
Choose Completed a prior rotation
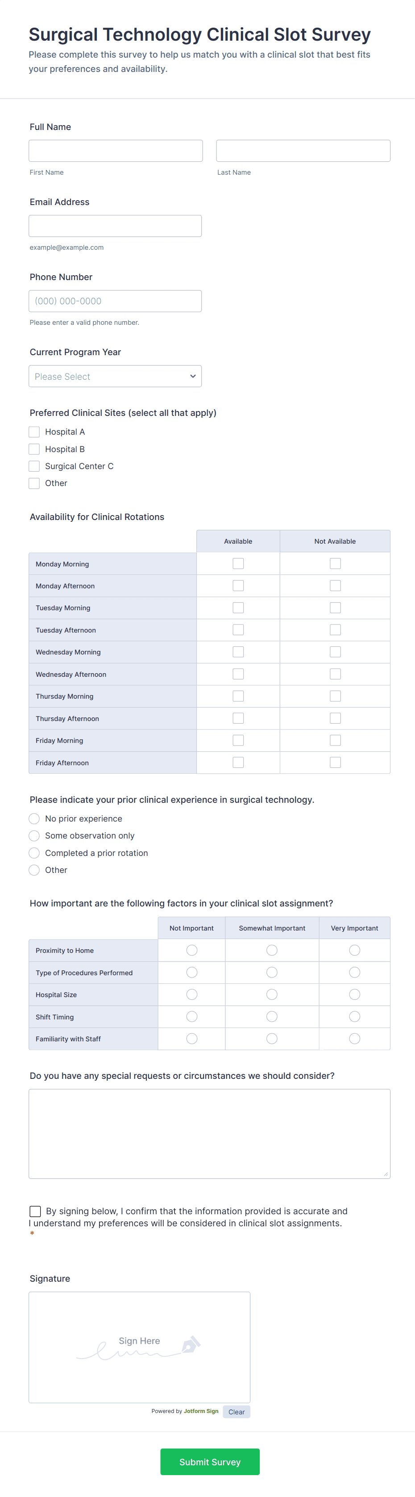coord(34,853)
